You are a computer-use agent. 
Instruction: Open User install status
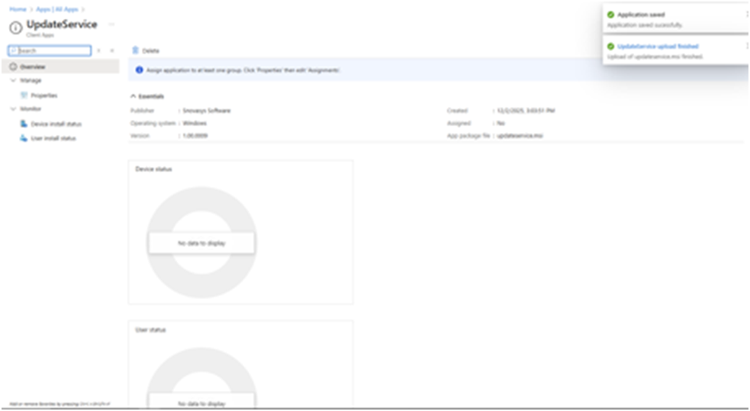click(x=53, y=138)
